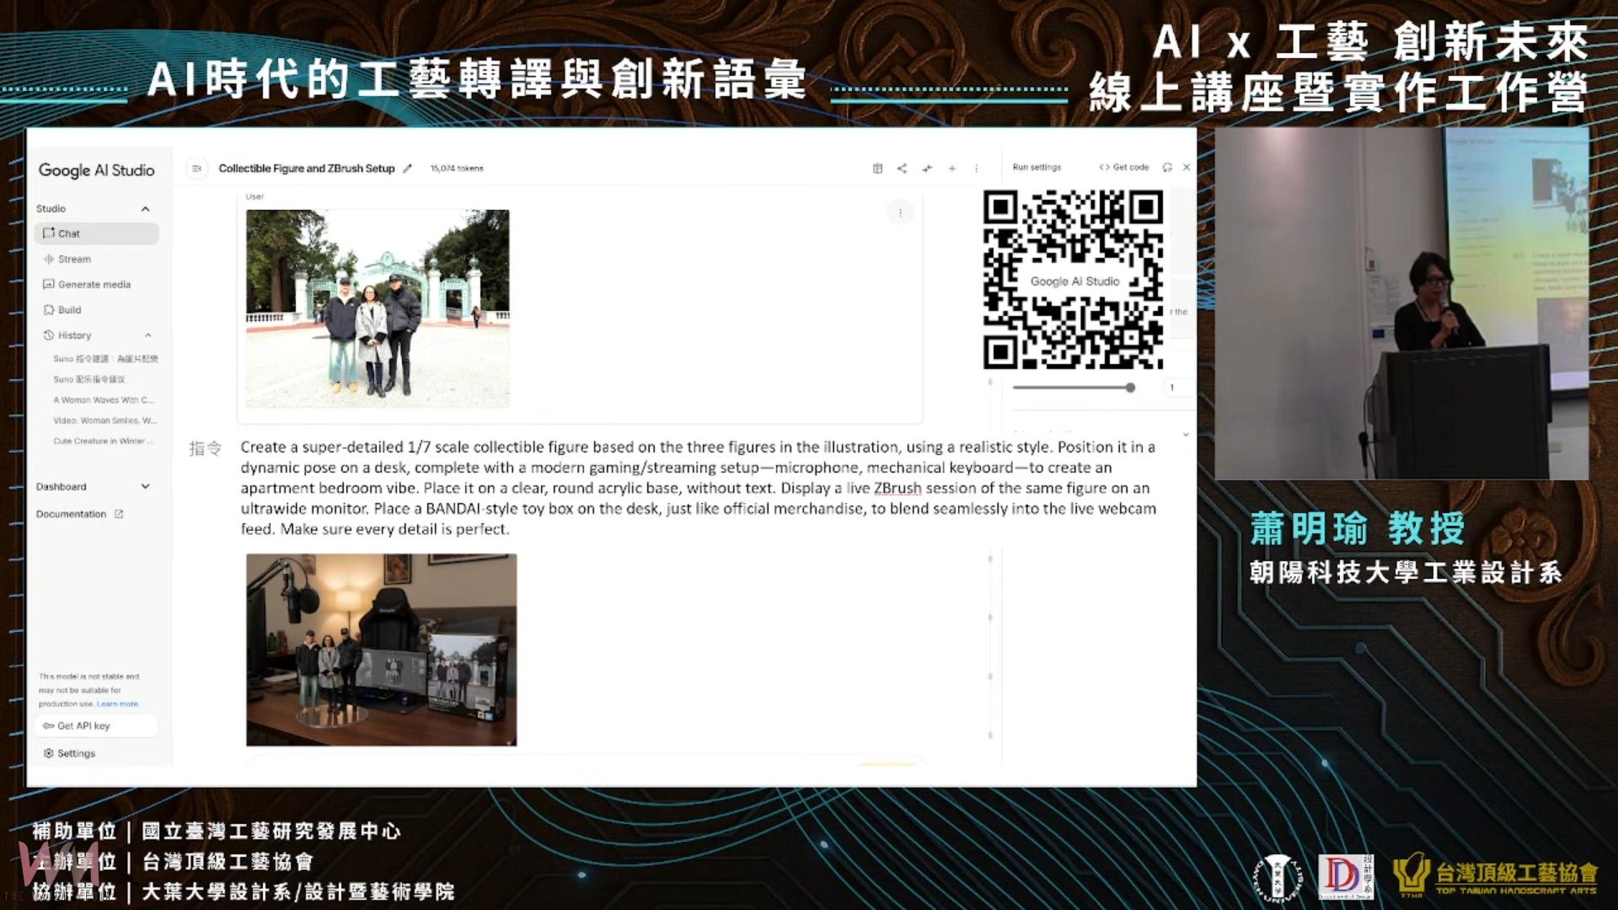The height and width of the screenshot is (910, 1618).
Task: Open the uploaded photo of three people
Action: (x=378, y=308)
